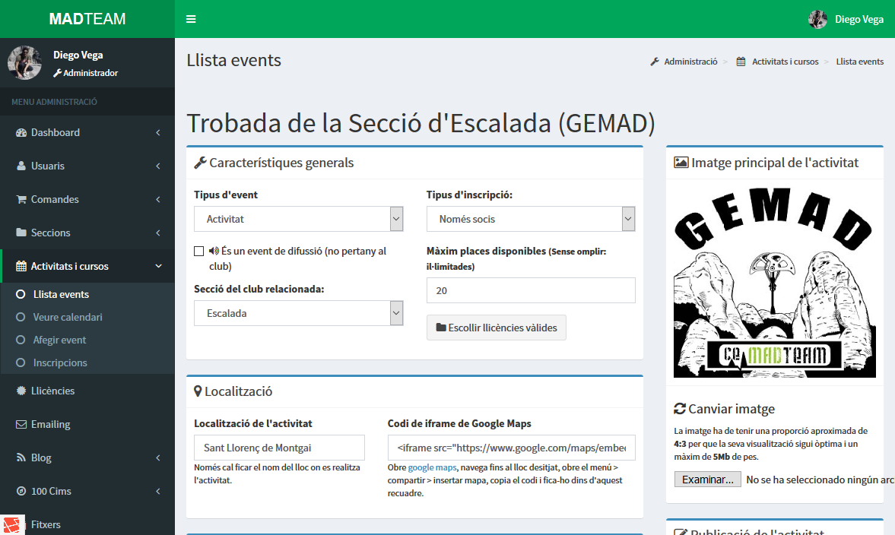Click the megaphone icon by event de difussió

pyautogui.click(x=214, y=251)
